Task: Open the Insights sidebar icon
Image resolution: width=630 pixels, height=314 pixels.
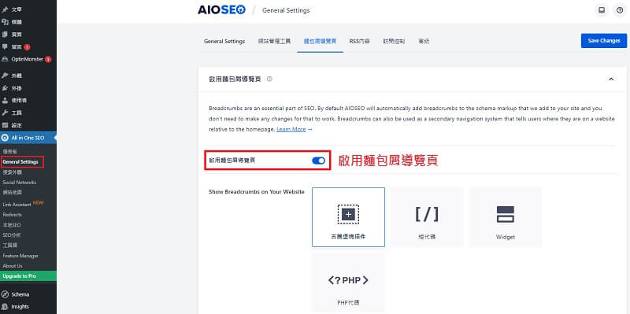Action: [5, 307]
